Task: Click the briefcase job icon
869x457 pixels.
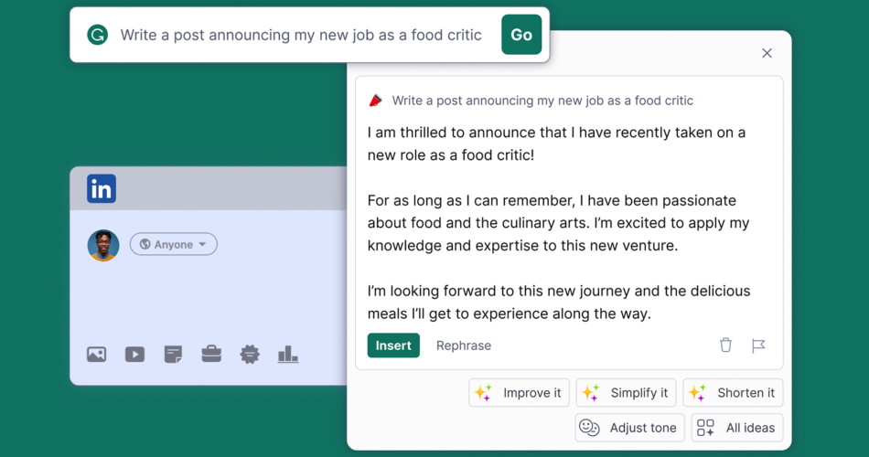Action: [x=211, y=354]
